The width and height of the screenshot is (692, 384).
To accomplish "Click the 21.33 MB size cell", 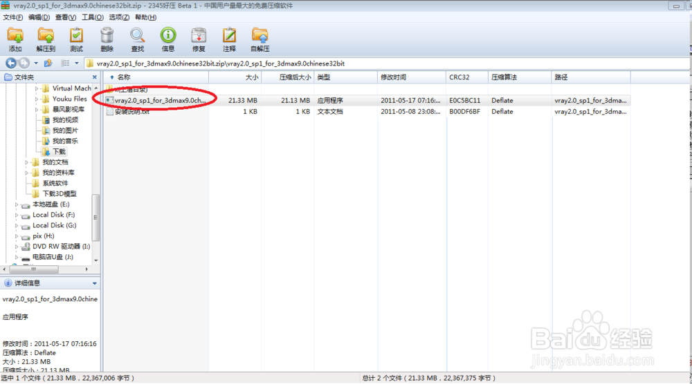I will coord(243,100).
